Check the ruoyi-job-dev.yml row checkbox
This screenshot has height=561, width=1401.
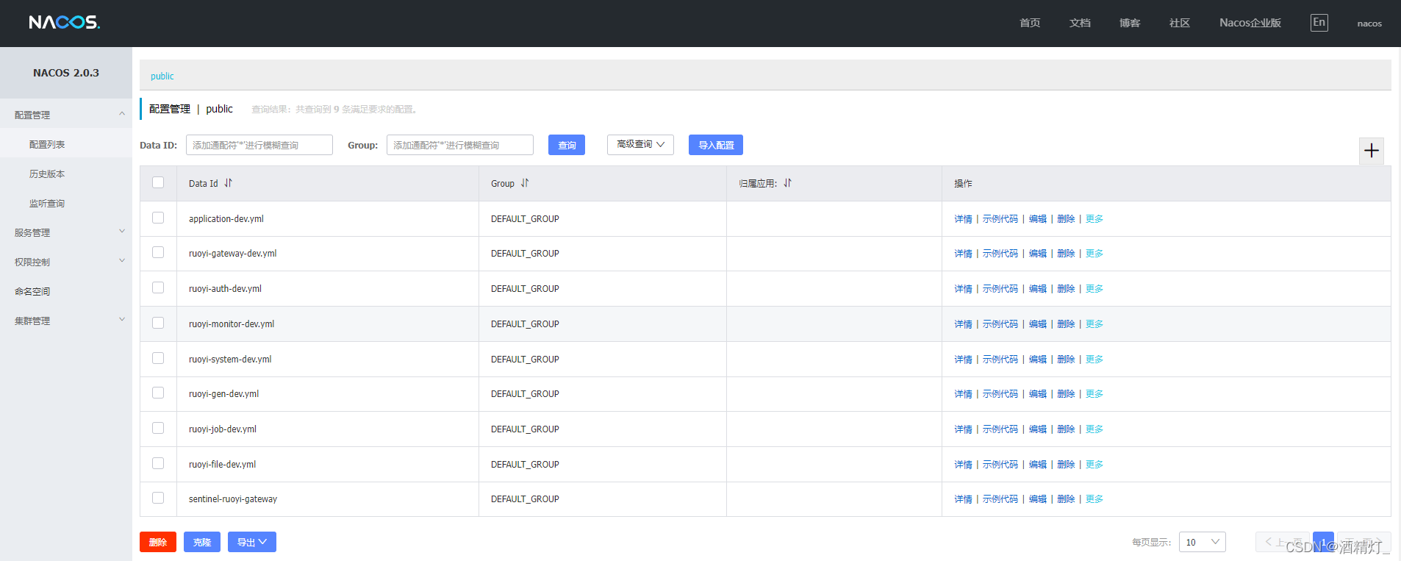(x=158, y=428)
